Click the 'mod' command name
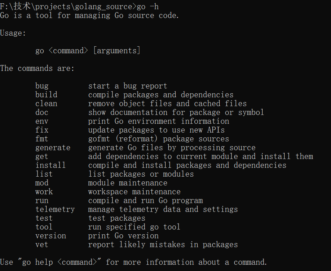331x271 pixels. pos(42,183)
